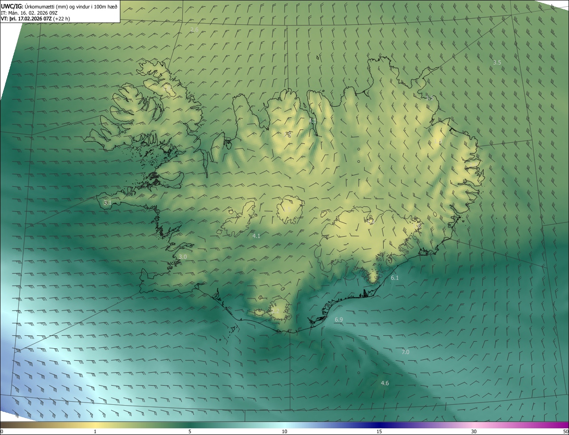Click the '30' tick on the color scale
The image size is (569, 435).
[x=474, y=432]
